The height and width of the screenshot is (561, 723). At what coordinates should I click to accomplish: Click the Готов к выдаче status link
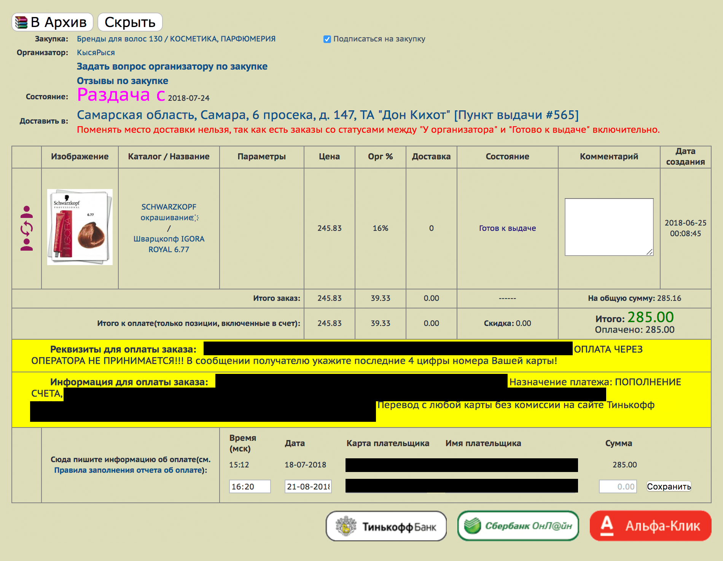point(507,228)
